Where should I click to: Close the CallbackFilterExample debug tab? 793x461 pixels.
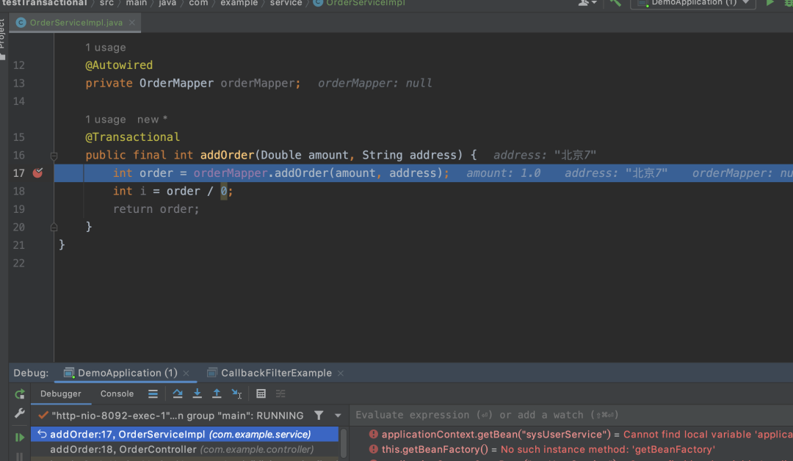[341, 373]
